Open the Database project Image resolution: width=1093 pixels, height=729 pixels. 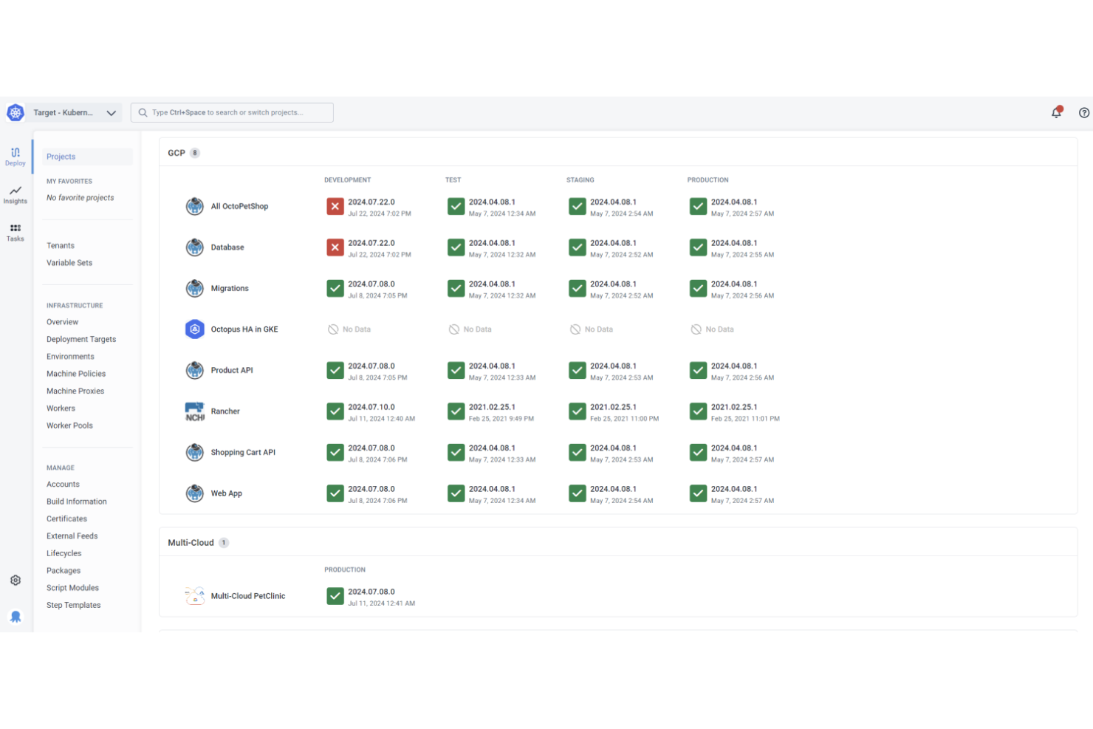[x=227, y=247]
